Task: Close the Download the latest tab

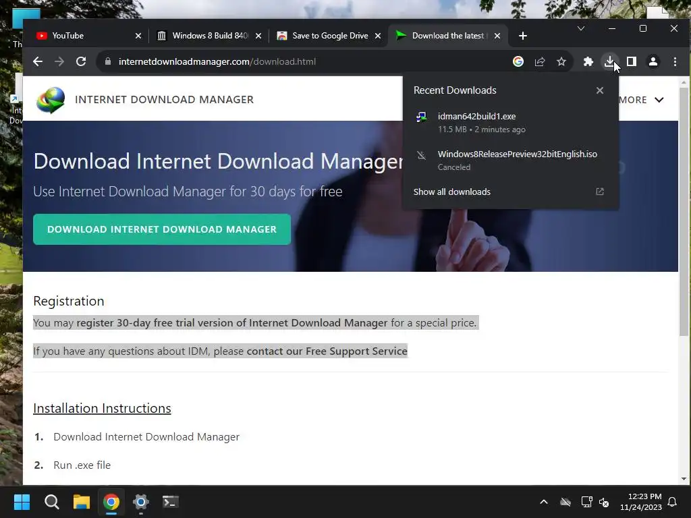Action: click(497, 36)
